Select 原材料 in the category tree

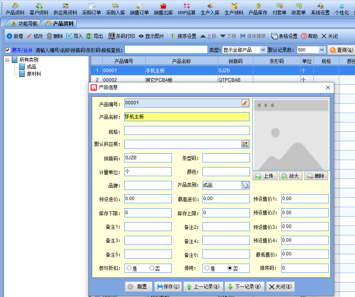point(34,74)
